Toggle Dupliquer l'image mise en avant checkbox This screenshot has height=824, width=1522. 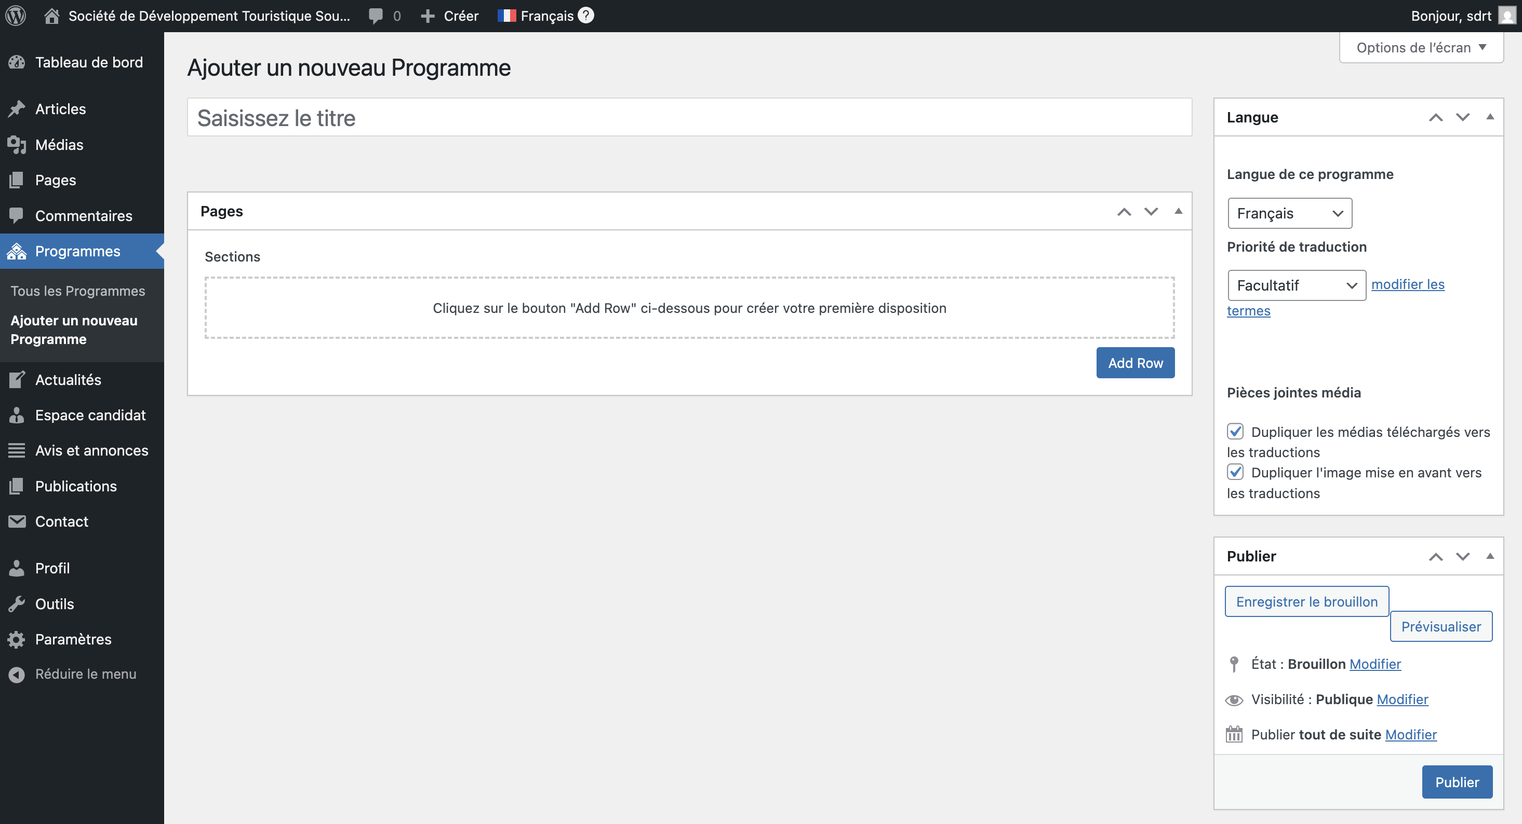pyautogui.click(x=1235, y=472)
